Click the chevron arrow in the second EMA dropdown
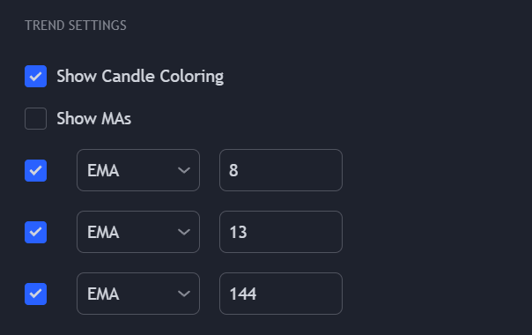This screenshot has width=532, height=335. coord(184,232)
